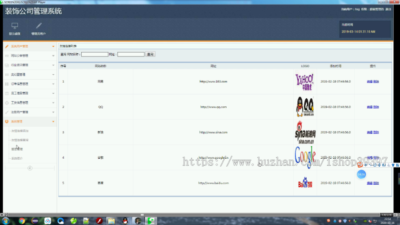Open 系统简介 submenu item
This screenshot has height=225, width=400.
click(17, 158)
